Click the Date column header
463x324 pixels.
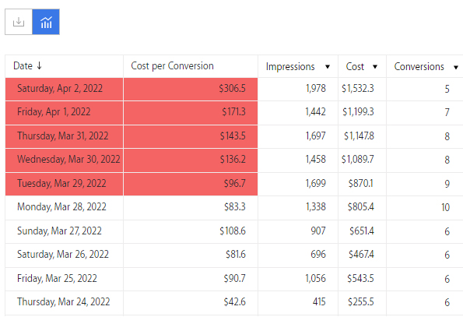23,65
